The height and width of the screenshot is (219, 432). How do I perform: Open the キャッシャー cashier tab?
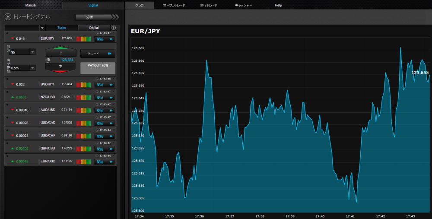point(243,5)
